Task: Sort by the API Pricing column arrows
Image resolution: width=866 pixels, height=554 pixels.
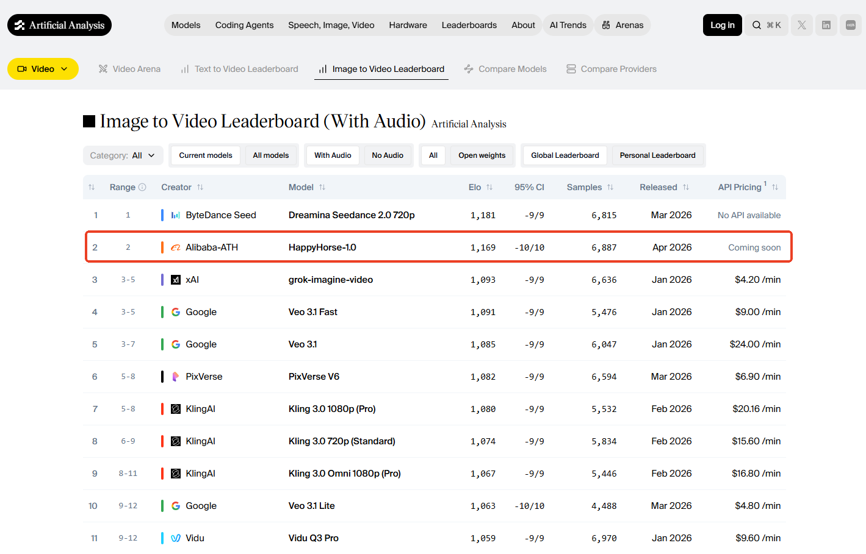Action: click(775, 187)
